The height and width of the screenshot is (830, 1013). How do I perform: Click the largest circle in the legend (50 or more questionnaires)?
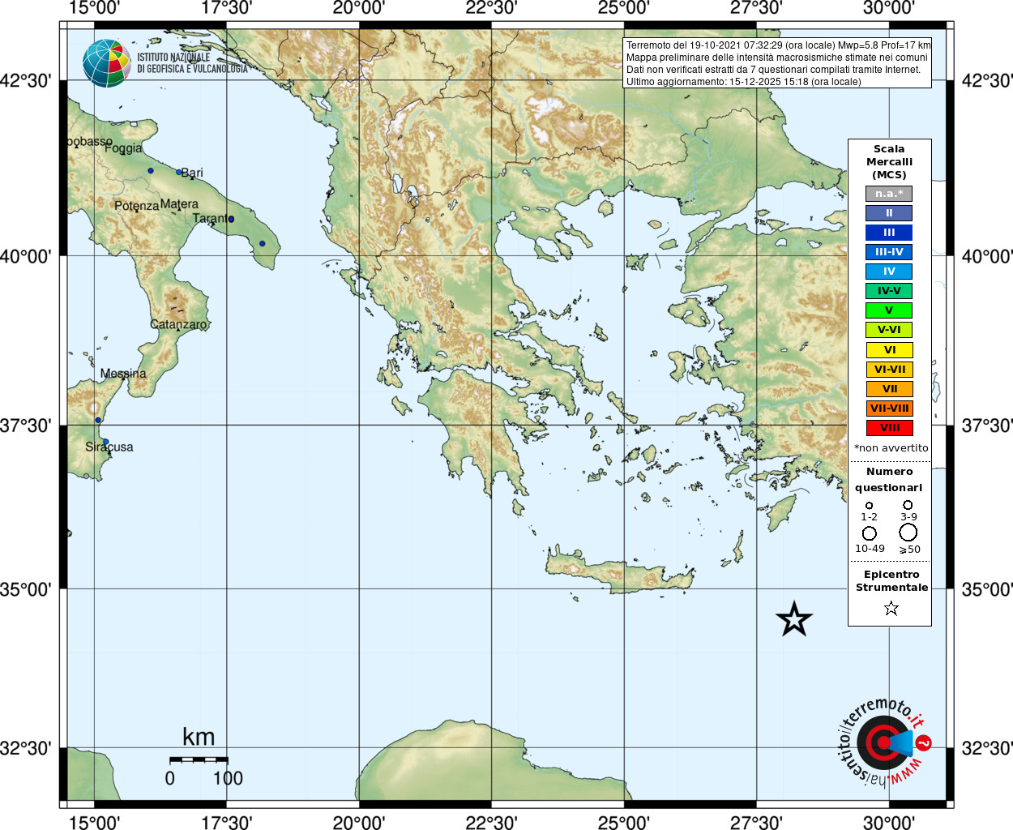pos(908,533)
